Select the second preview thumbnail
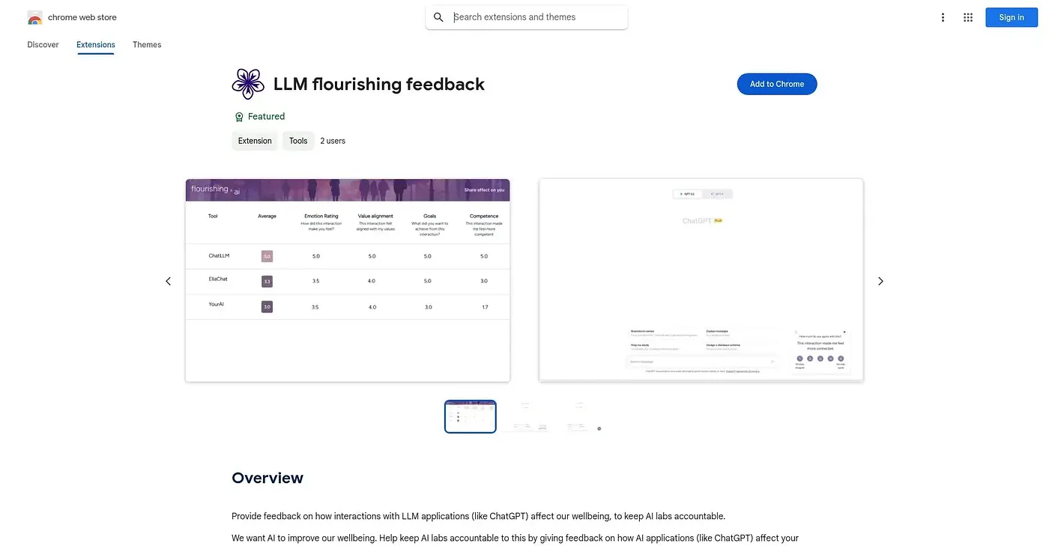The image size is (1049, 546). (524, 416)
